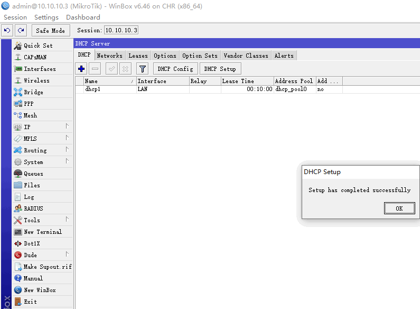Open Files from the sidebar
The width and height of the screenshot is (420, 309).
pos(43,185)
